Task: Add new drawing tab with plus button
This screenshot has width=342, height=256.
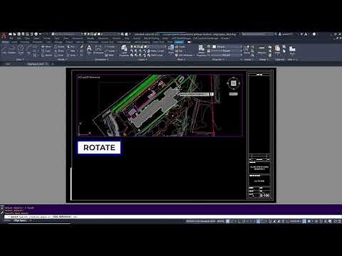Action: (53, 64)
